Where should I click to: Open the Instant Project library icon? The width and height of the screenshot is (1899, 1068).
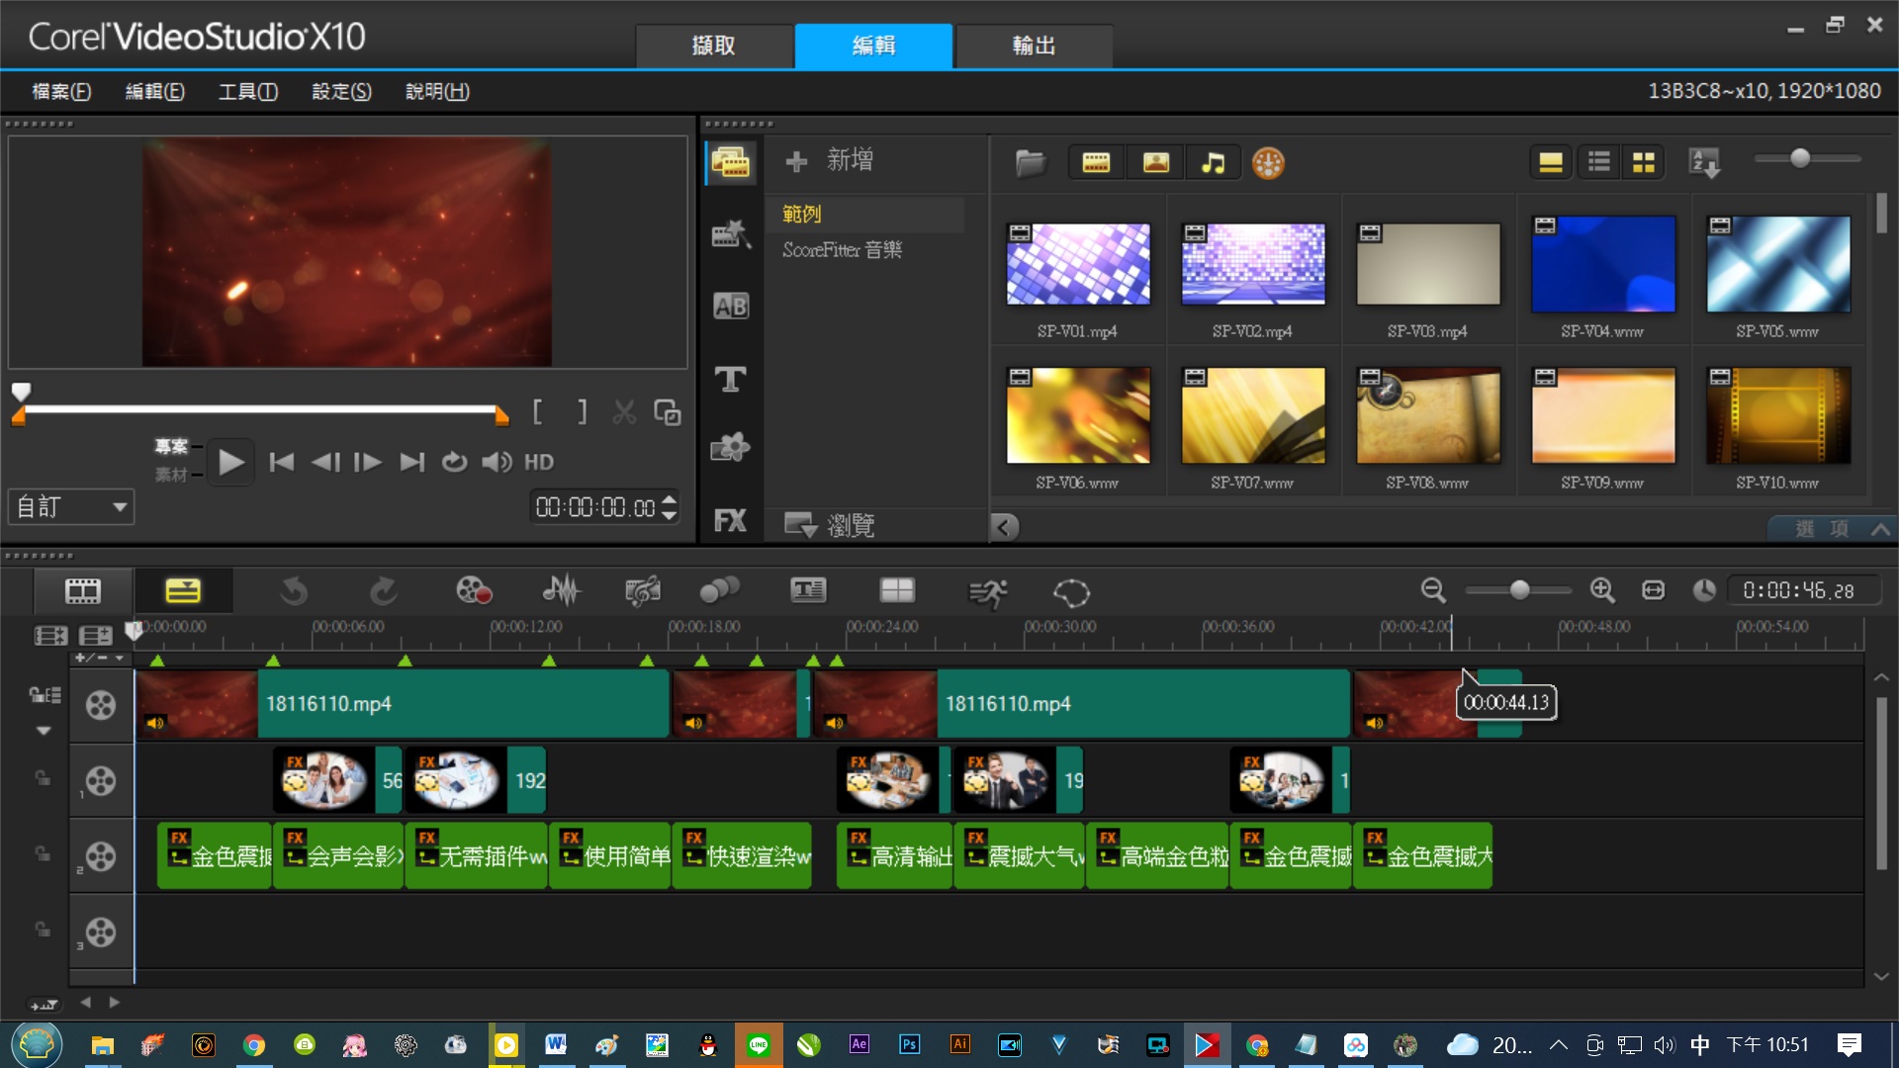(x=731, y=234)
